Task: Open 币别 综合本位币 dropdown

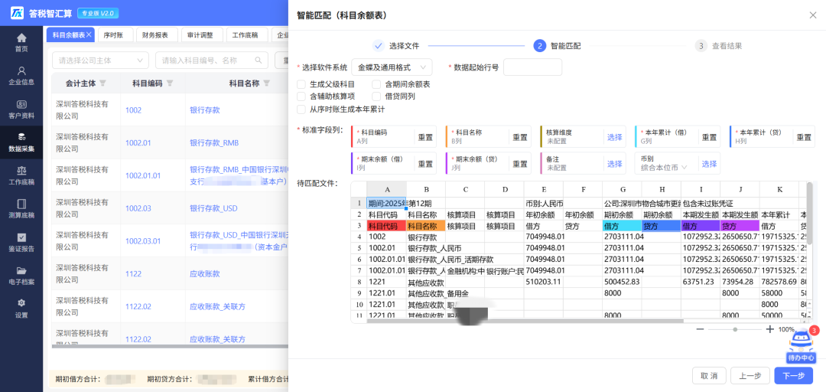Action: tap(665, 167)
